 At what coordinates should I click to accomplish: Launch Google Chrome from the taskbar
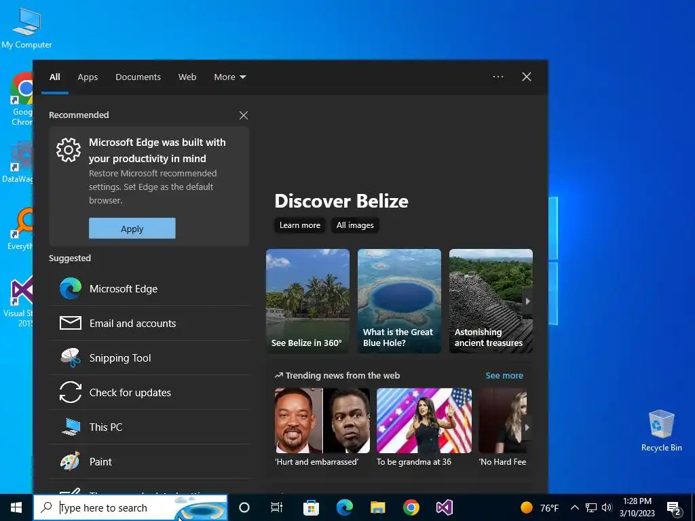click(x=411, y=507)
